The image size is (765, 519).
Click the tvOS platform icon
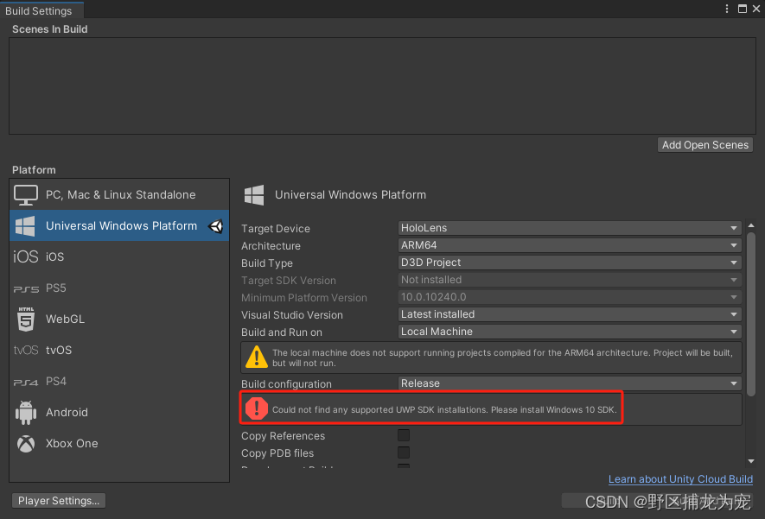26,351
